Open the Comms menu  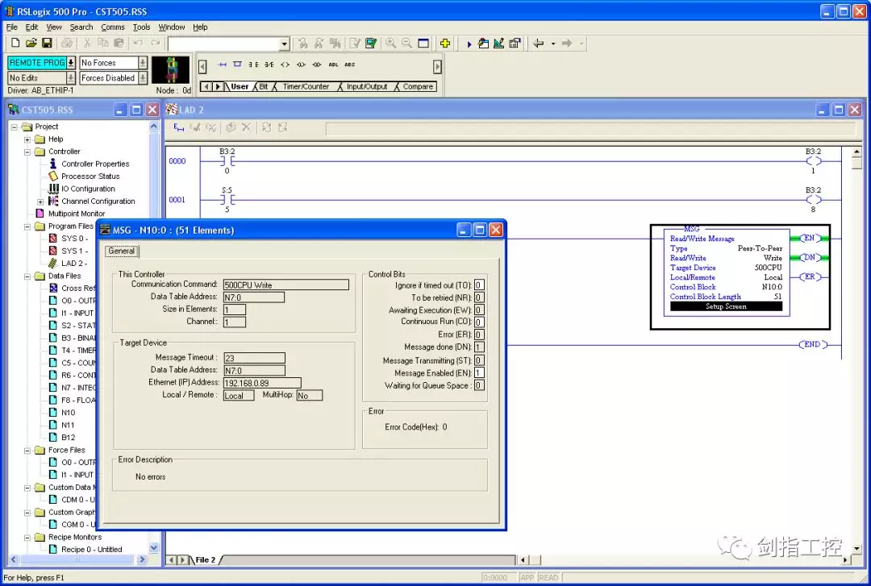113,27
